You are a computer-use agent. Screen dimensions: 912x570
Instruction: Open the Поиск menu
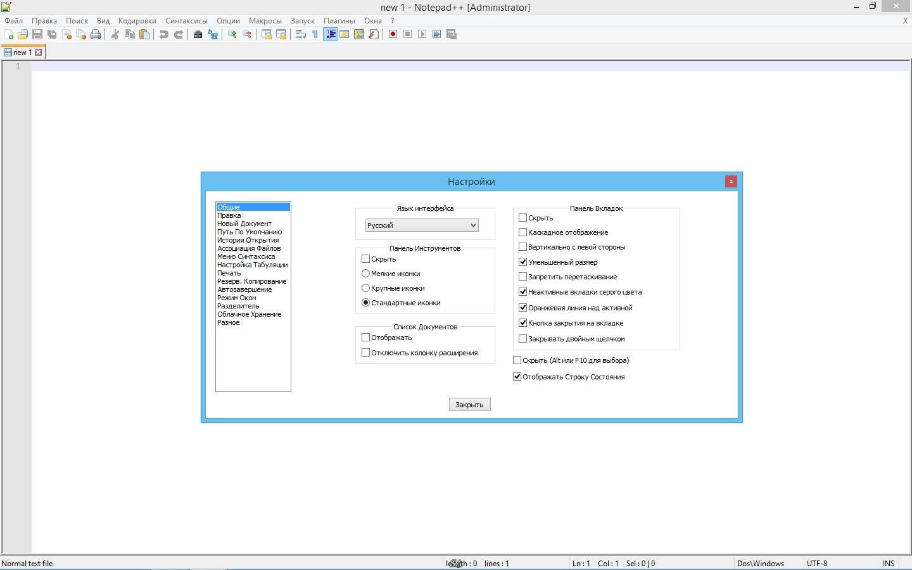(x=77, y=21)
